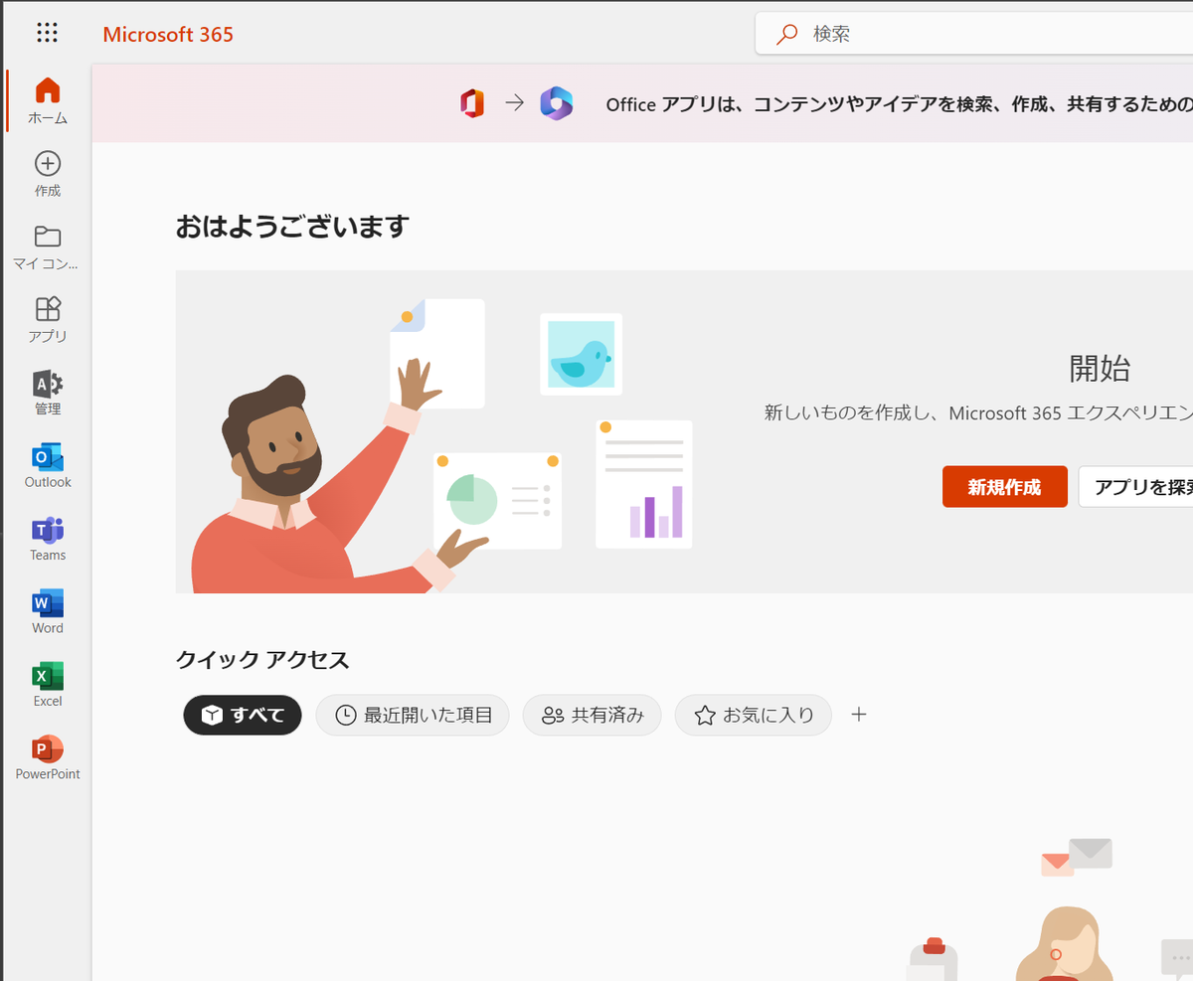Go to Home in sidebar
This screenshot has height=981, width=1193.
click(x=48, y=101)
